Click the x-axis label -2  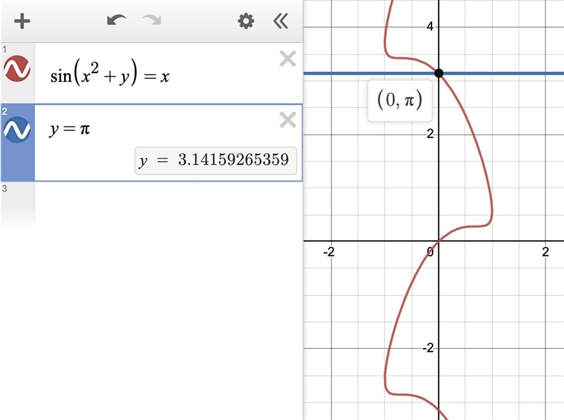pyautogui.click(x=329, y=252)
